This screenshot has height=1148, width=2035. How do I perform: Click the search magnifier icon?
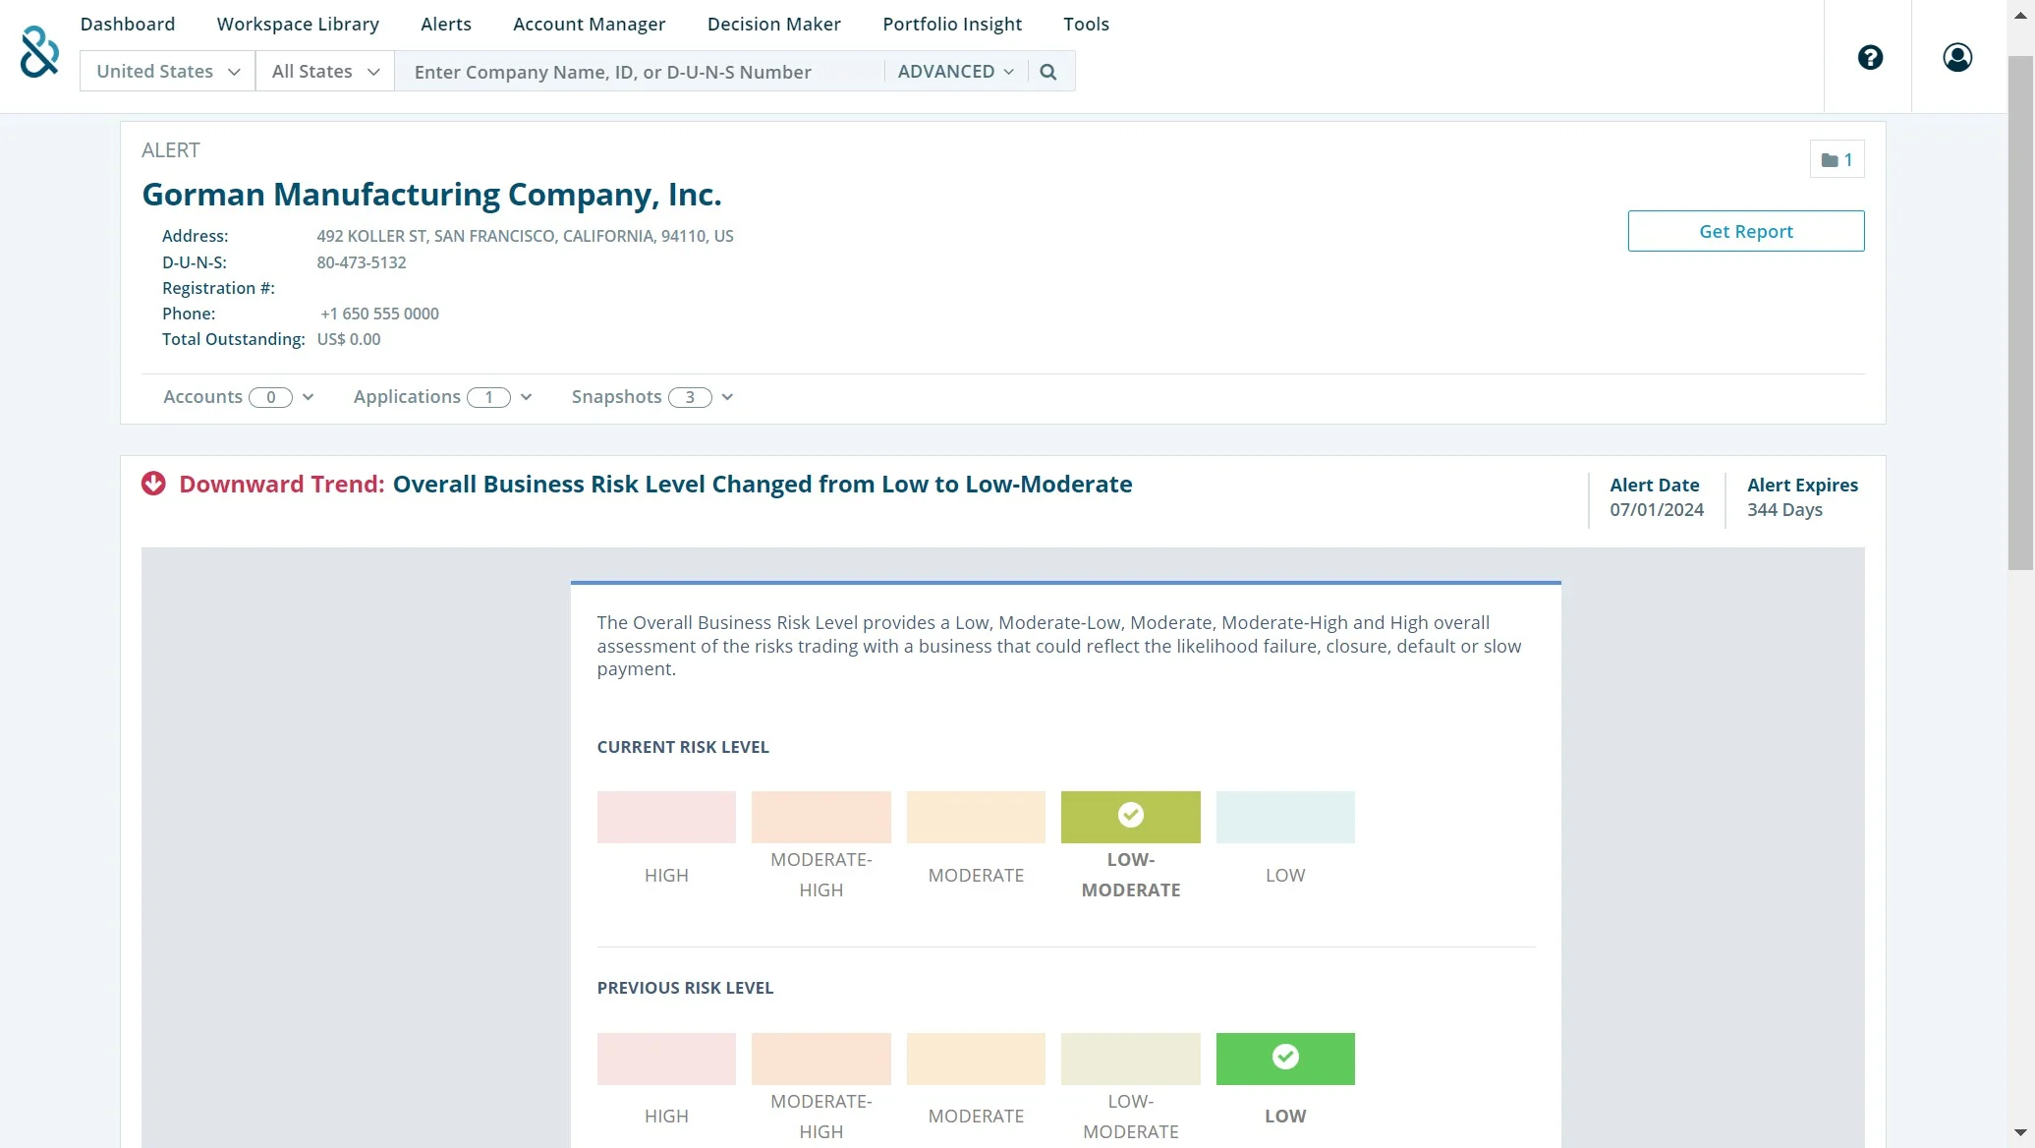[1047, 72]
